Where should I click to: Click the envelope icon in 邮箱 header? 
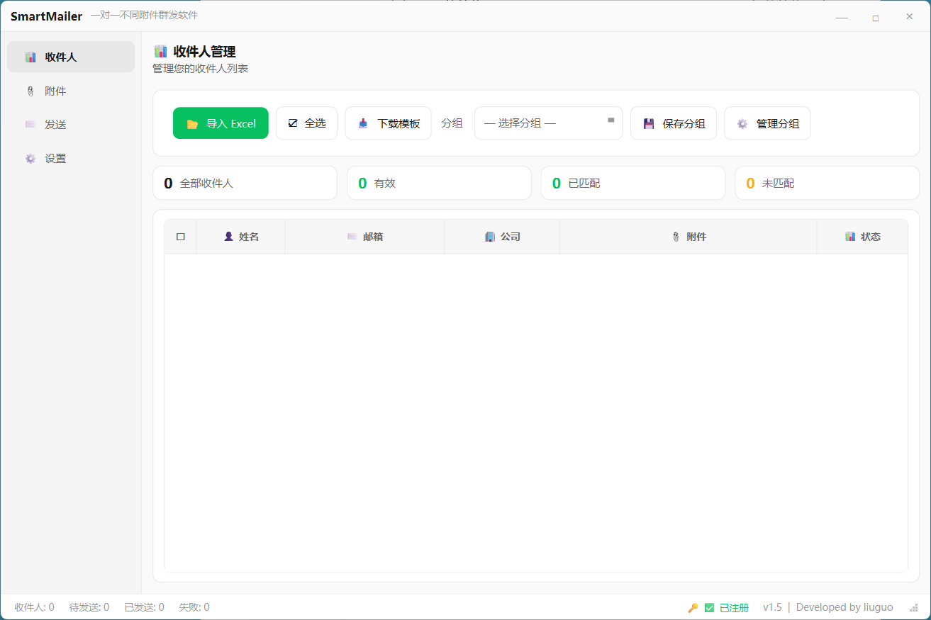pyautogui.click(x=352, y=237)
